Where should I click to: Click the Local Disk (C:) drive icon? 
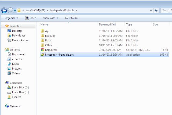[x=9, y=87]
